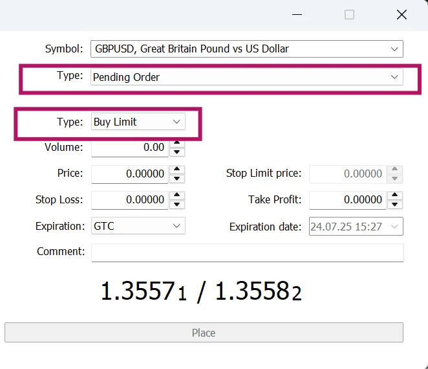Click the Place order button
The width and height of the screenshot is (428, 369).
204,332
